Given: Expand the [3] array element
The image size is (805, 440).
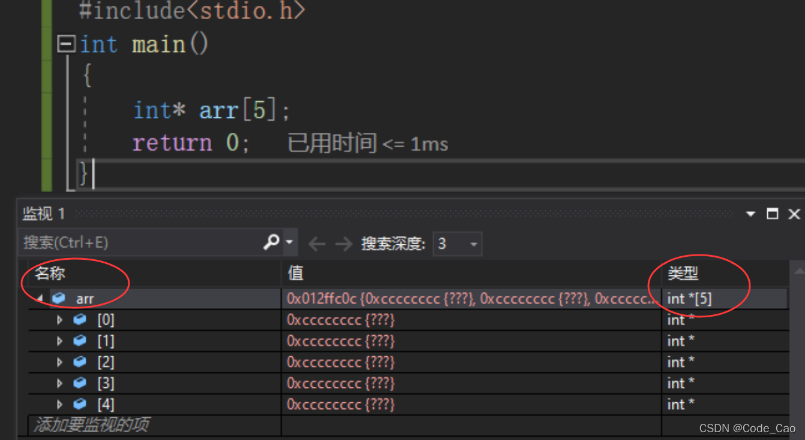Looking at the screenshot, I should pyautogui.click(x=59, y=383).
